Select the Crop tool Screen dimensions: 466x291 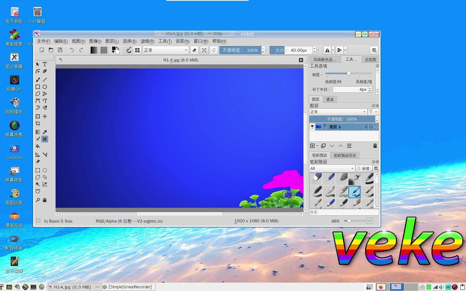[x=38, y=123]
